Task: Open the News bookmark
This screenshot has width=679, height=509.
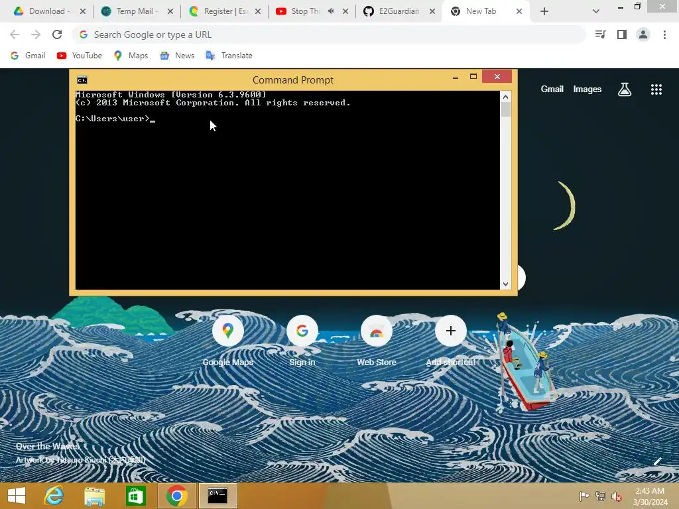Action: (x=177, y=56)
